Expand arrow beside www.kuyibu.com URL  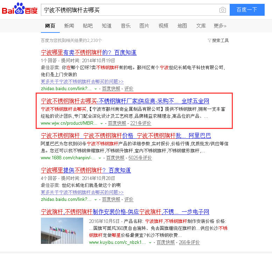coord(150,243)
